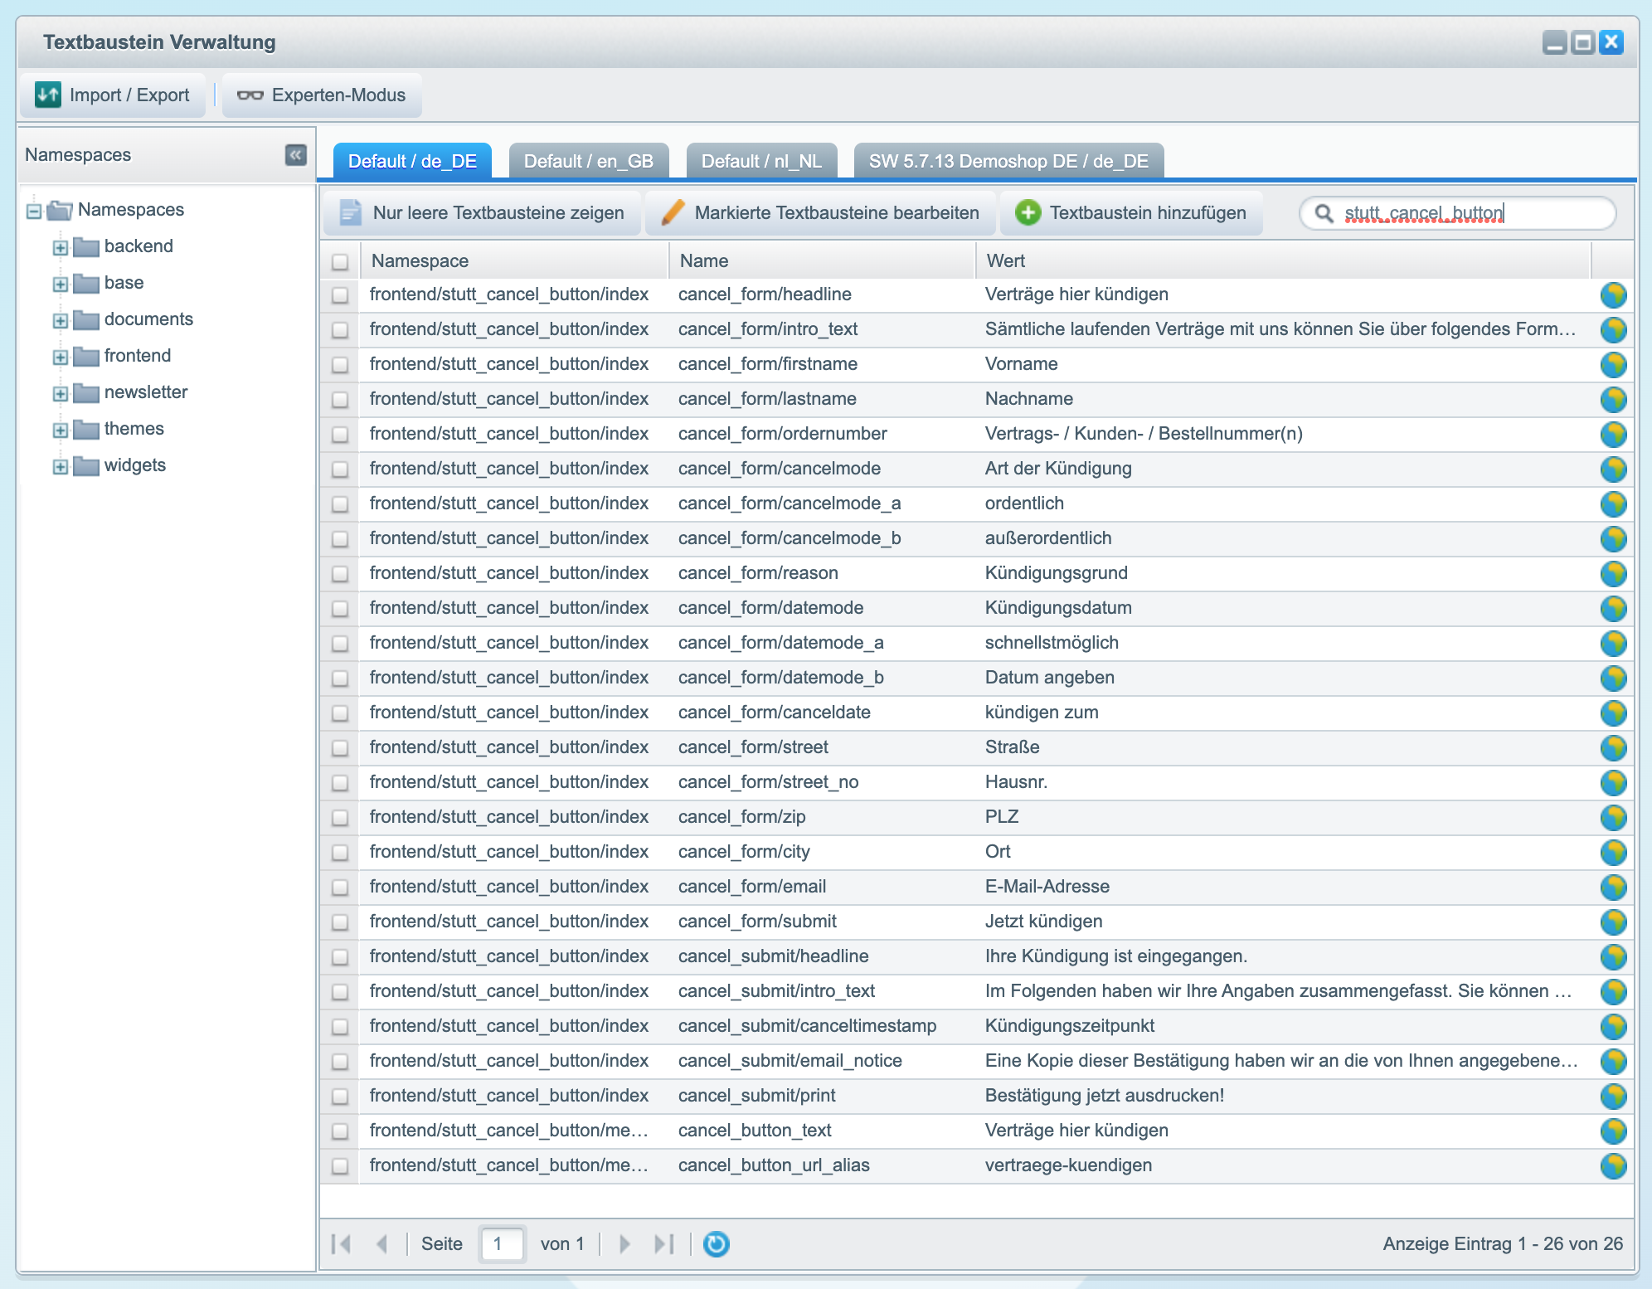Click the globe icon for cancel_form/headline row
The height and width of the screenshot is (1289, 1652).
(x=1613, y=294)
